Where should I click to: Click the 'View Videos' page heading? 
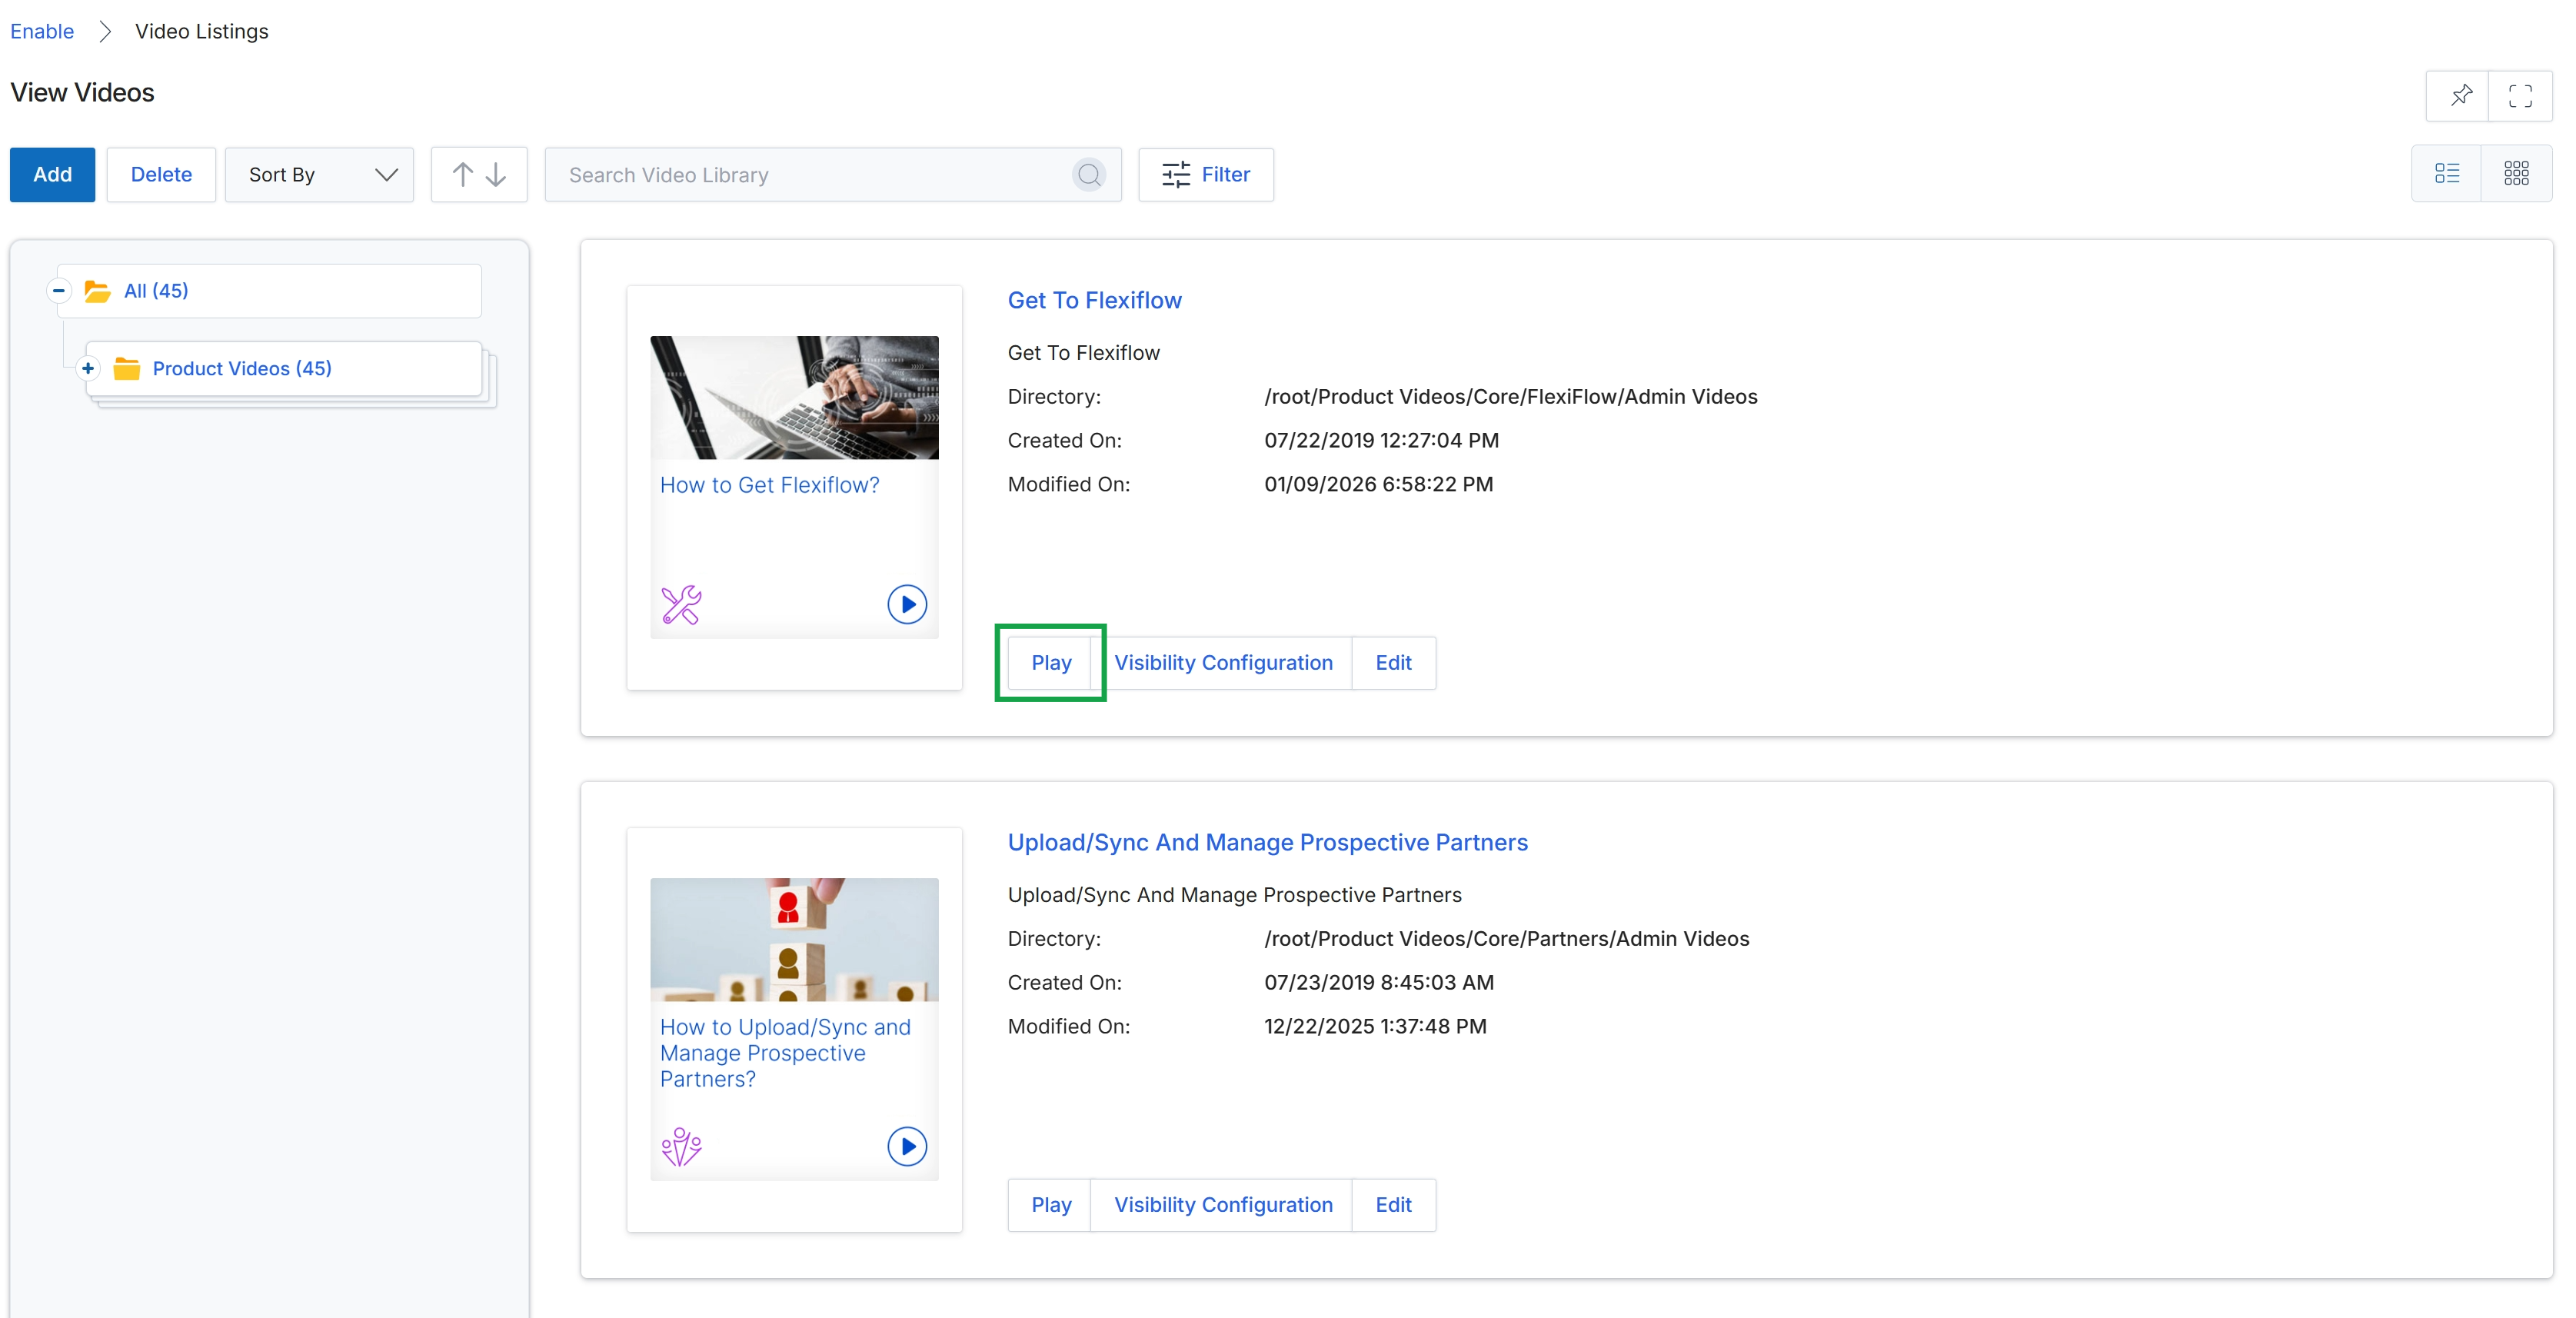[x=82, y=92]
